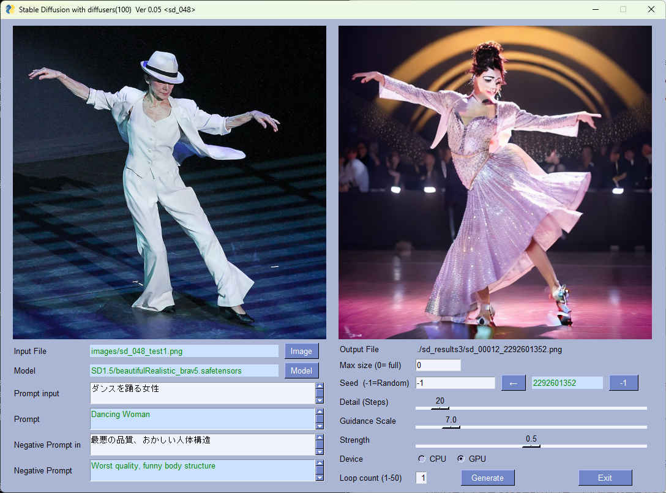Click the up arrow beside the Worst quality prompt
The image size is (666, 493).
tap(320, 463)
